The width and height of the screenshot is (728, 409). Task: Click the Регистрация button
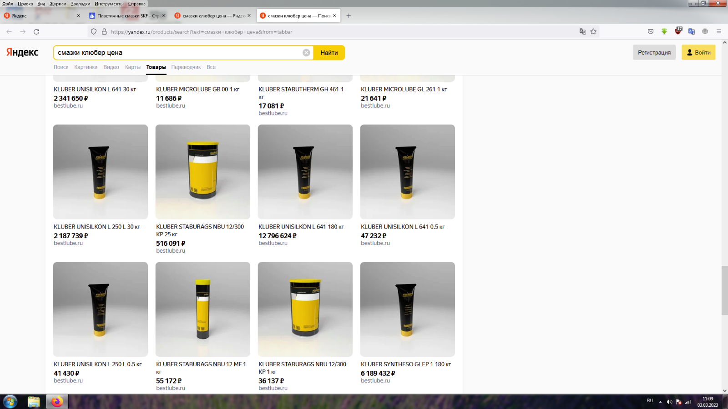(654, 52)
